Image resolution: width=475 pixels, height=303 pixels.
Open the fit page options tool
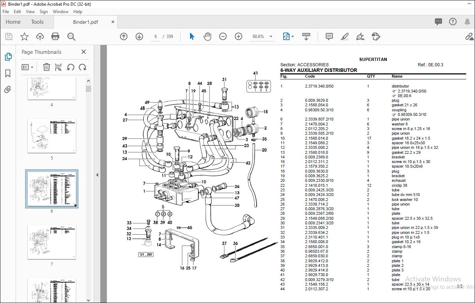click(288, 37)
